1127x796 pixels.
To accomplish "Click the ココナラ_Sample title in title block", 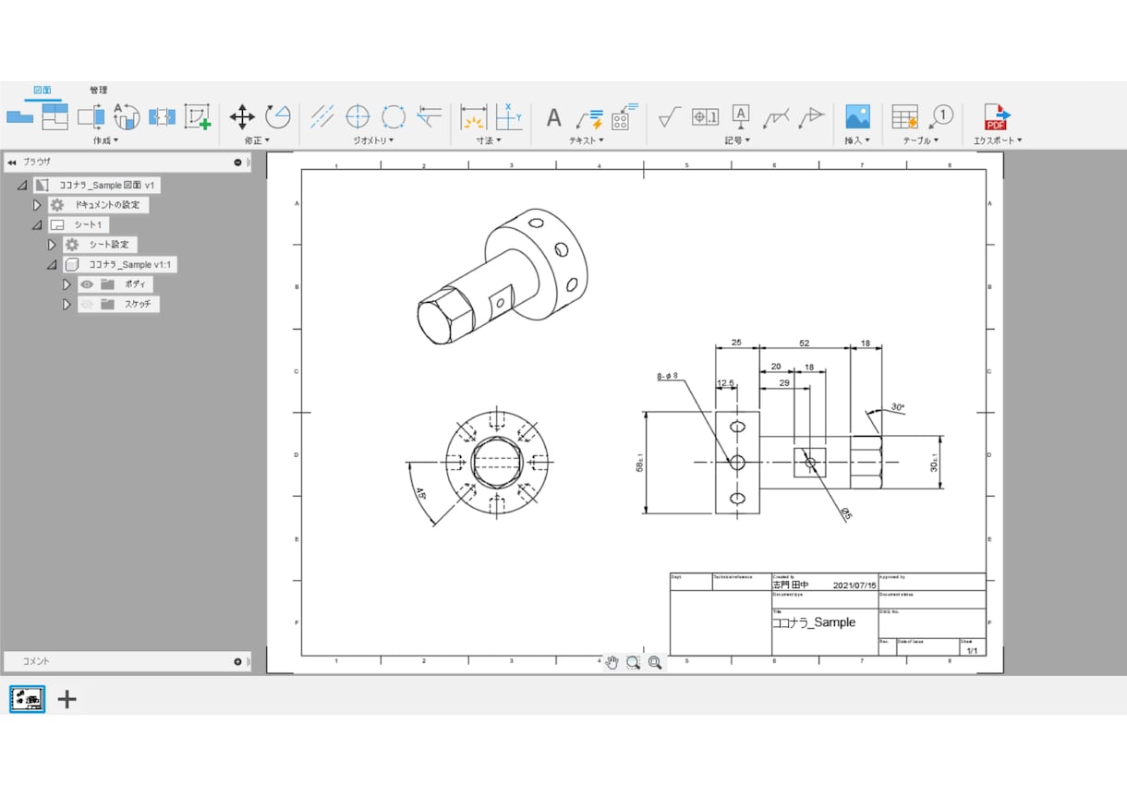I will tap(814, 622).
